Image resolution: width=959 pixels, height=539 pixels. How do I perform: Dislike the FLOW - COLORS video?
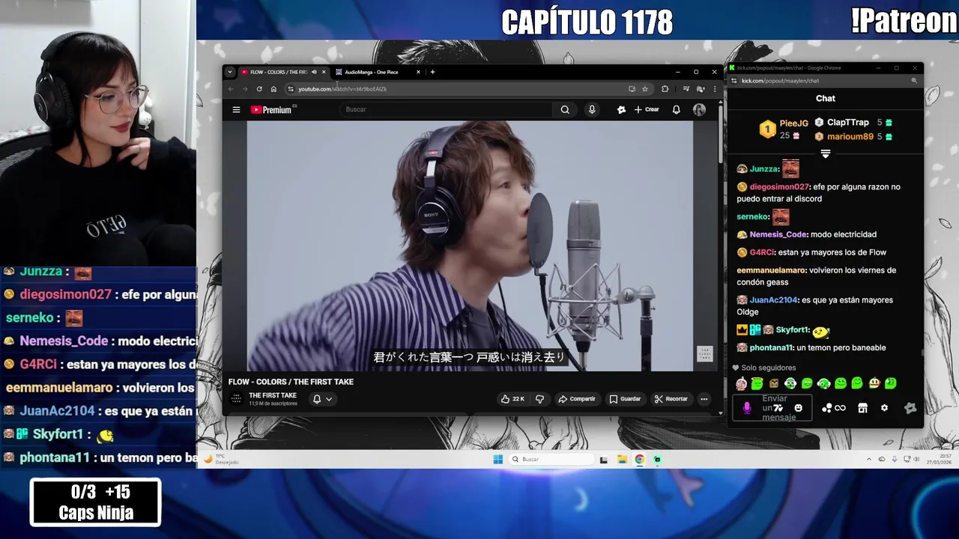539,399
